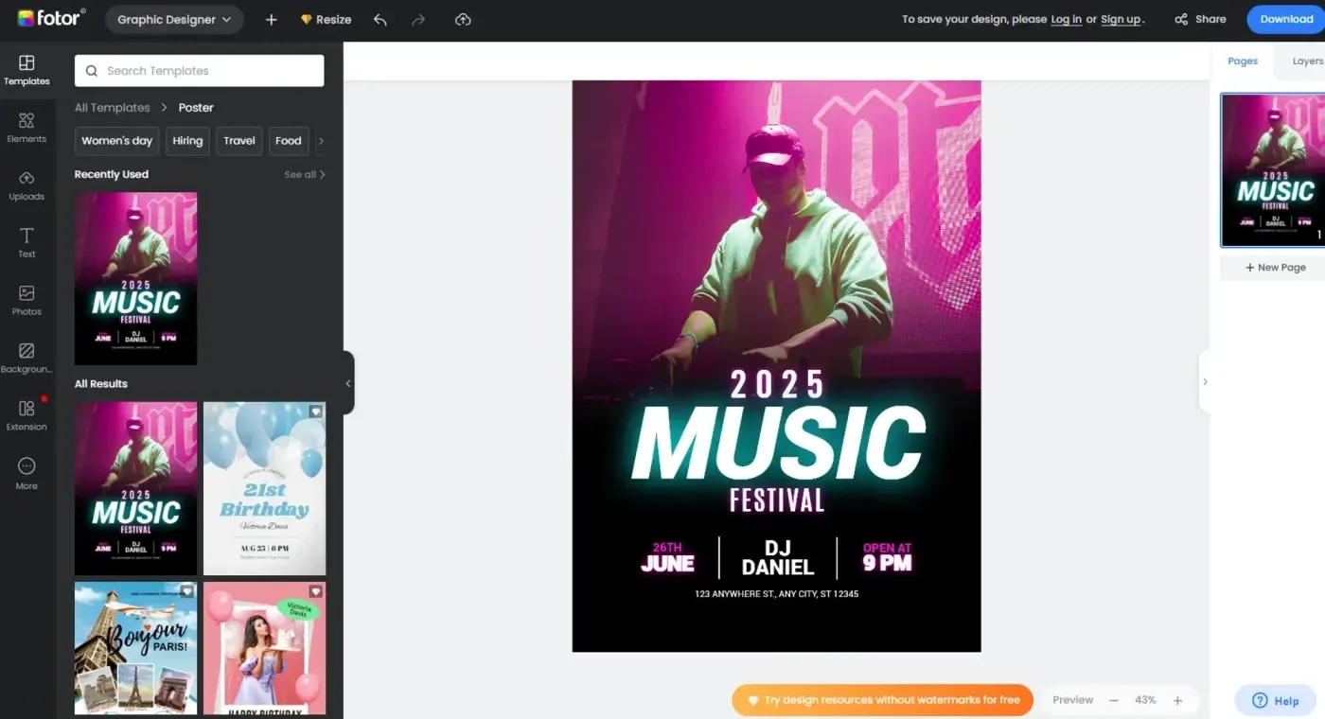Open the More sidebar options
The image size is (1325, 719).
coord(26,473)
